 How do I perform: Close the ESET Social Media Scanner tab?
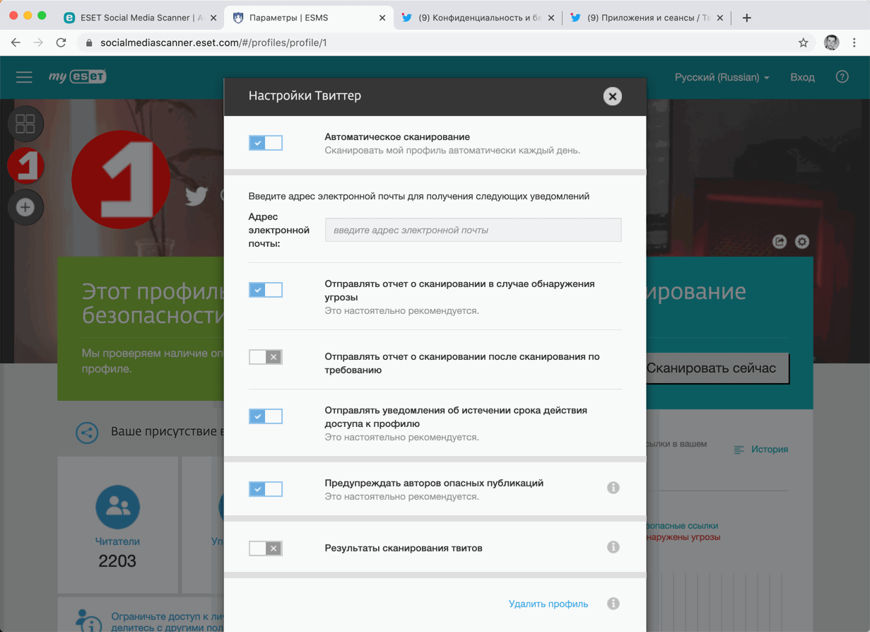pos(213,18)
